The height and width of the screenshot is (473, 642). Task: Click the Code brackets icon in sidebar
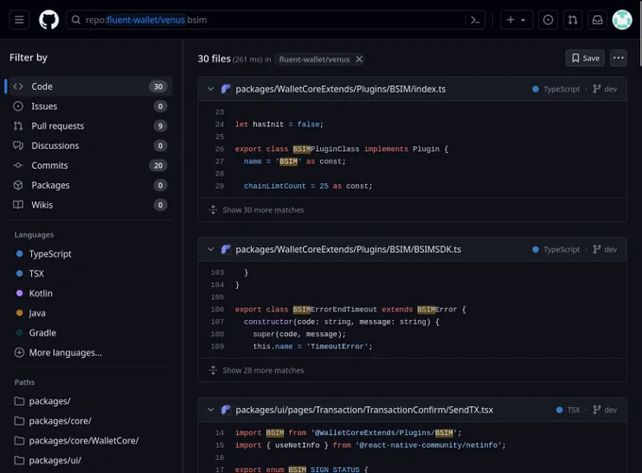(18, 87)
